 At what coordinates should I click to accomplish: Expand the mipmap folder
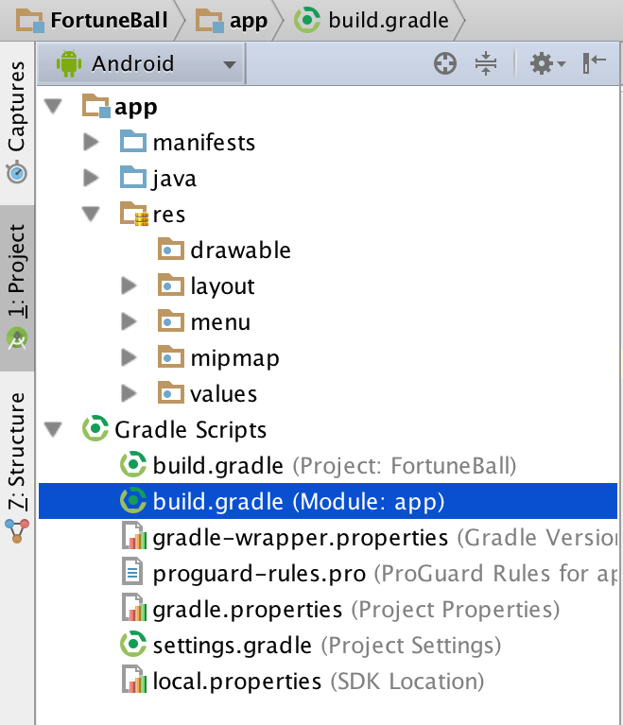tap(129, 357)
